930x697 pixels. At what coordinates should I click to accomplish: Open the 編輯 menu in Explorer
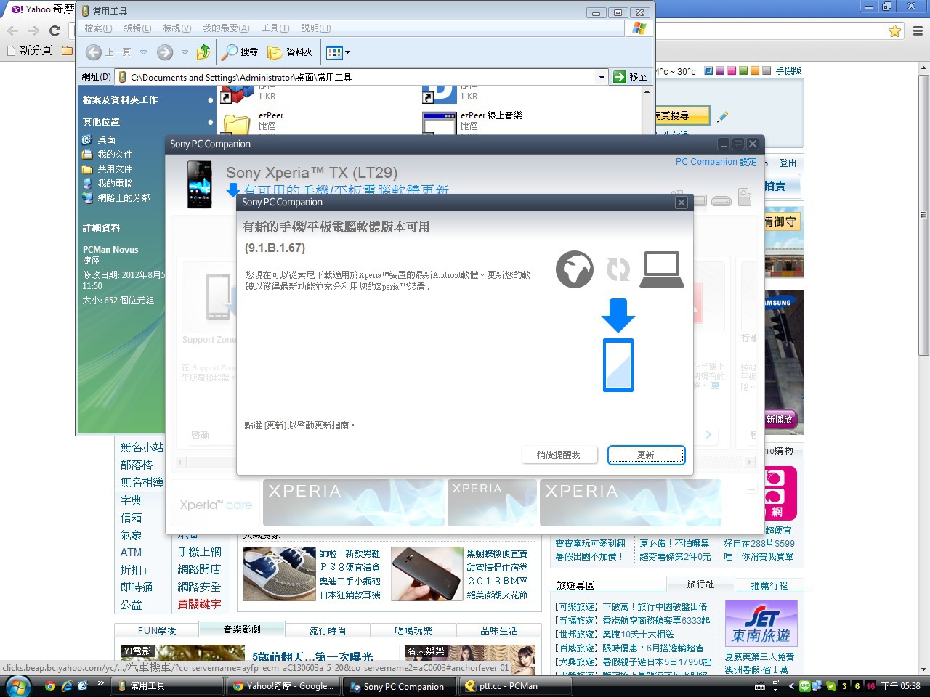[x=137, y=28]
